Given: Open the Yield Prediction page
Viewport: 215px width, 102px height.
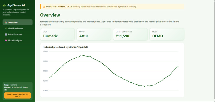Looking at the screenshot, I should (x=18, y=28).
